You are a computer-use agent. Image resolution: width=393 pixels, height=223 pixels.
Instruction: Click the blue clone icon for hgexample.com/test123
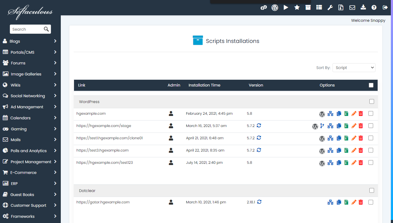pyautogui.click(x=339, y=163)
